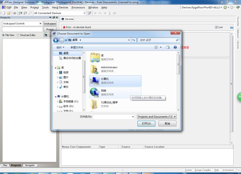Expand the All Connected Devices dropdown

click(84, 13)
